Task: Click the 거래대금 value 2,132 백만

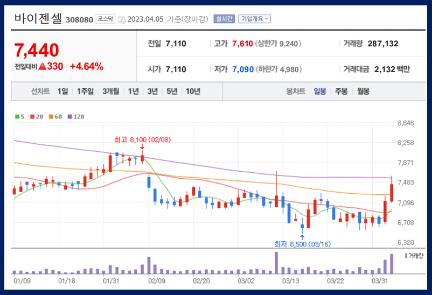Action: tap(392, 69)
